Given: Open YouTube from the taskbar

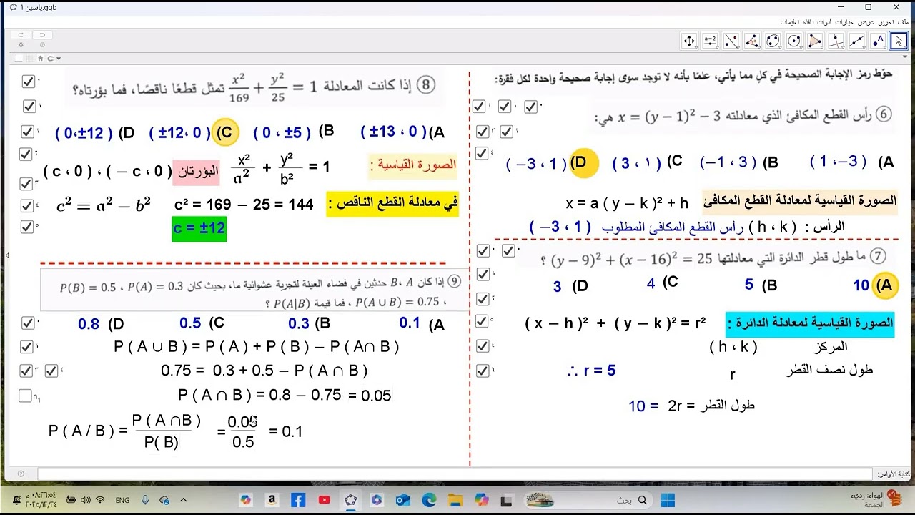Looking at the screenshot, I should [325, 500].
